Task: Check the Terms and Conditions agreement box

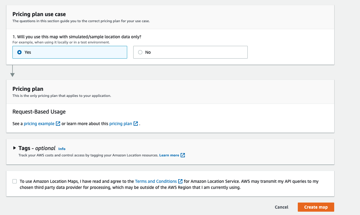Action: click(15, 182)
